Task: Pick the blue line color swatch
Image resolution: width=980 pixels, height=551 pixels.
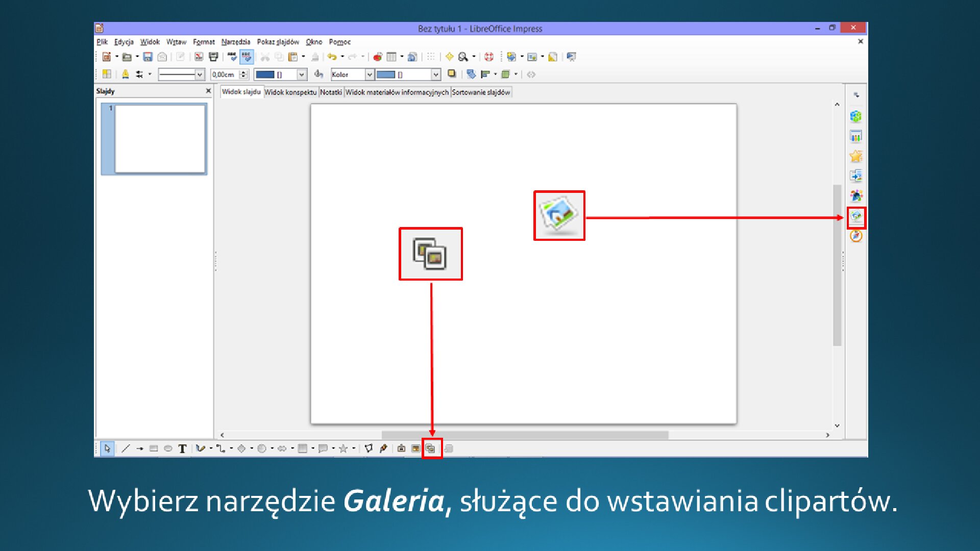Action: pyautogui.click(x=265, y=74)
